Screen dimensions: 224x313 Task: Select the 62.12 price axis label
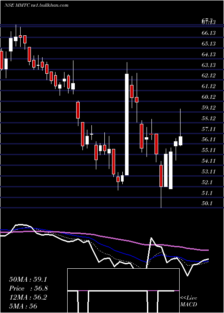point(209,76)
